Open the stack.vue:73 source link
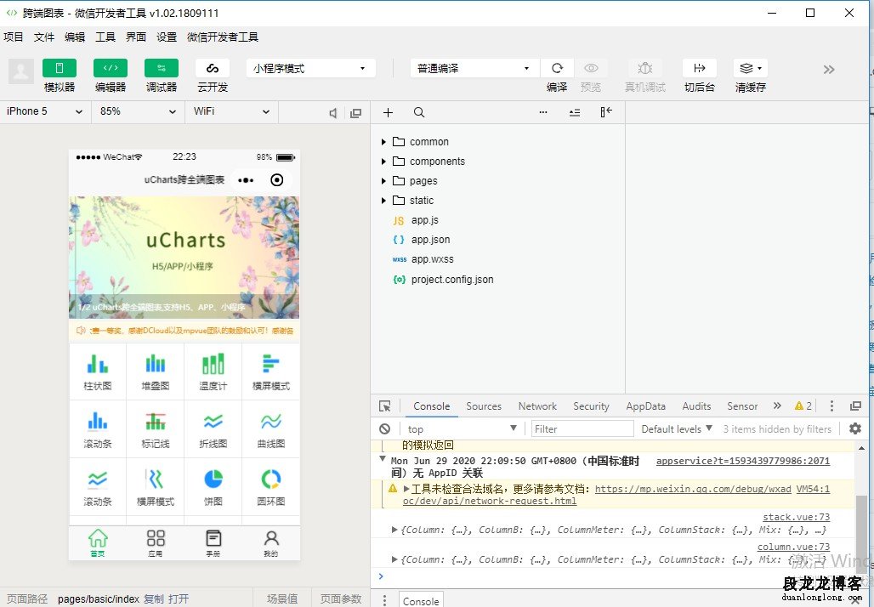Viewport: 874px width, 607px height. tap(796, 517)
